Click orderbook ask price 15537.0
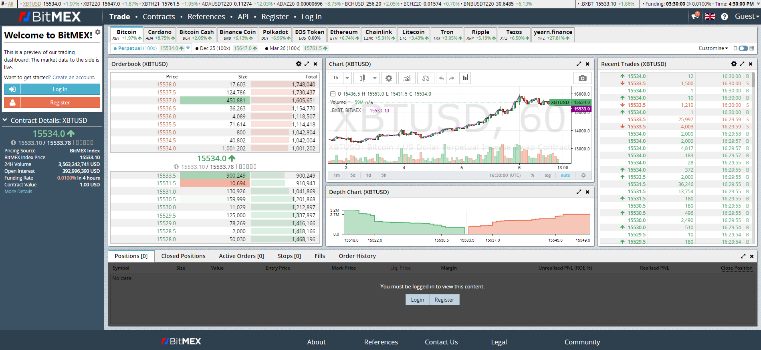Screen dimensions: 761x350 (166, 100)
